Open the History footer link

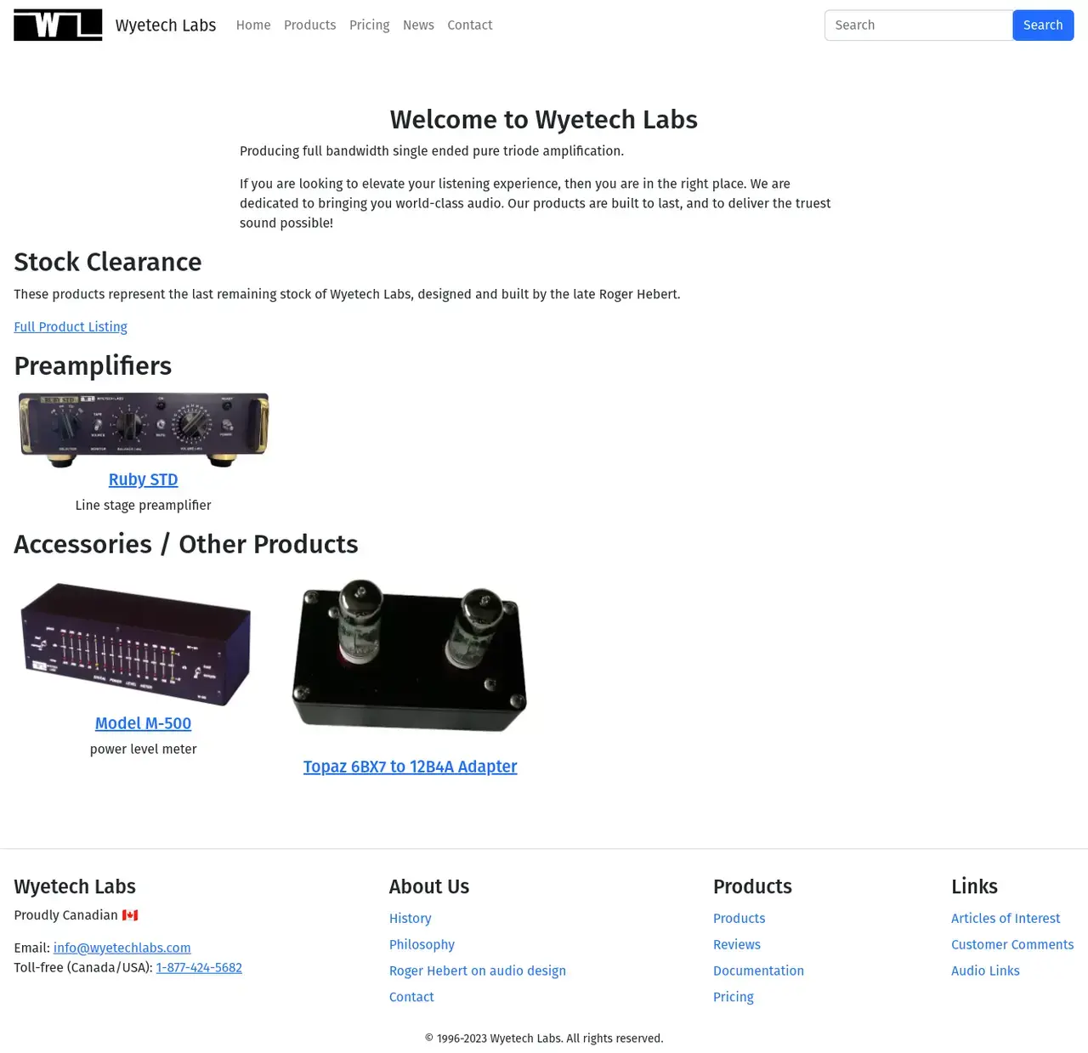point(411,918)
